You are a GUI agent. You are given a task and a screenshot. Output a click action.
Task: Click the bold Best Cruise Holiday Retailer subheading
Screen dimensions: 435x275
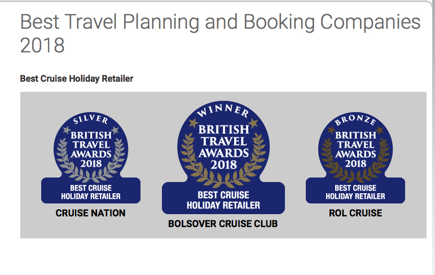(77, 78)
